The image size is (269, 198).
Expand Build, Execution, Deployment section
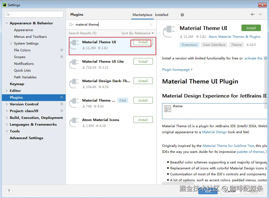click(x=7, y=118)
